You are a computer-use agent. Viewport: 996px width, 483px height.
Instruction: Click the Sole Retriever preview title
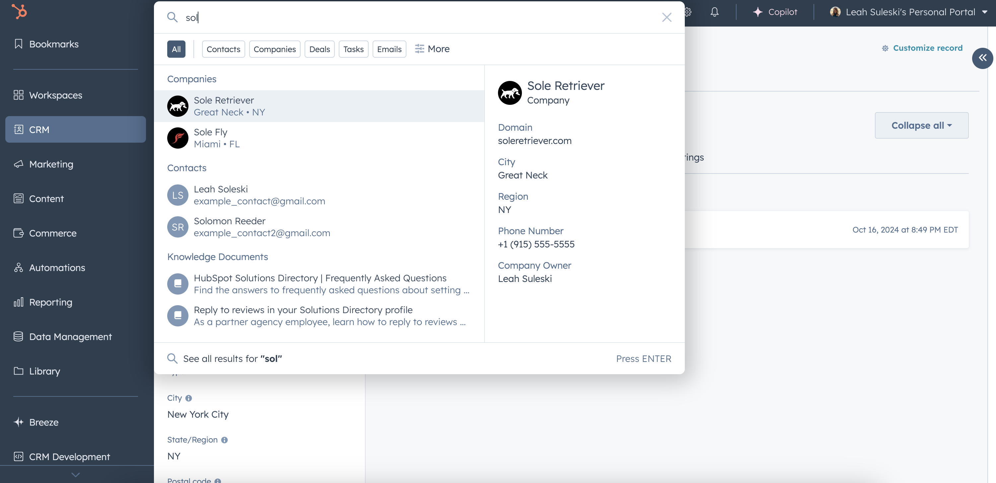566,86
